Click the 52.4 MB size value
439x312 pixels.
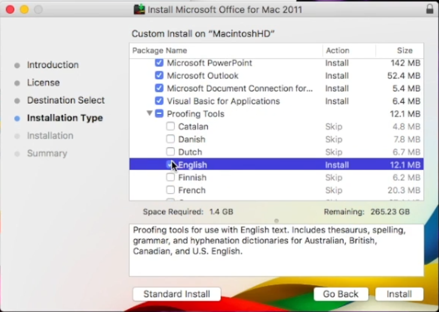(404, 75)
